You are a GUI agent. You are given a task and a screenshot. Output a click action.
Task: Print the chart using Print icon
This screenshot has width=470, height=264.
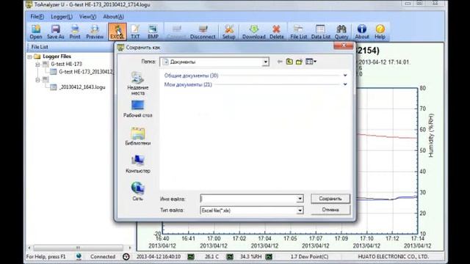(x=75, y=32)
